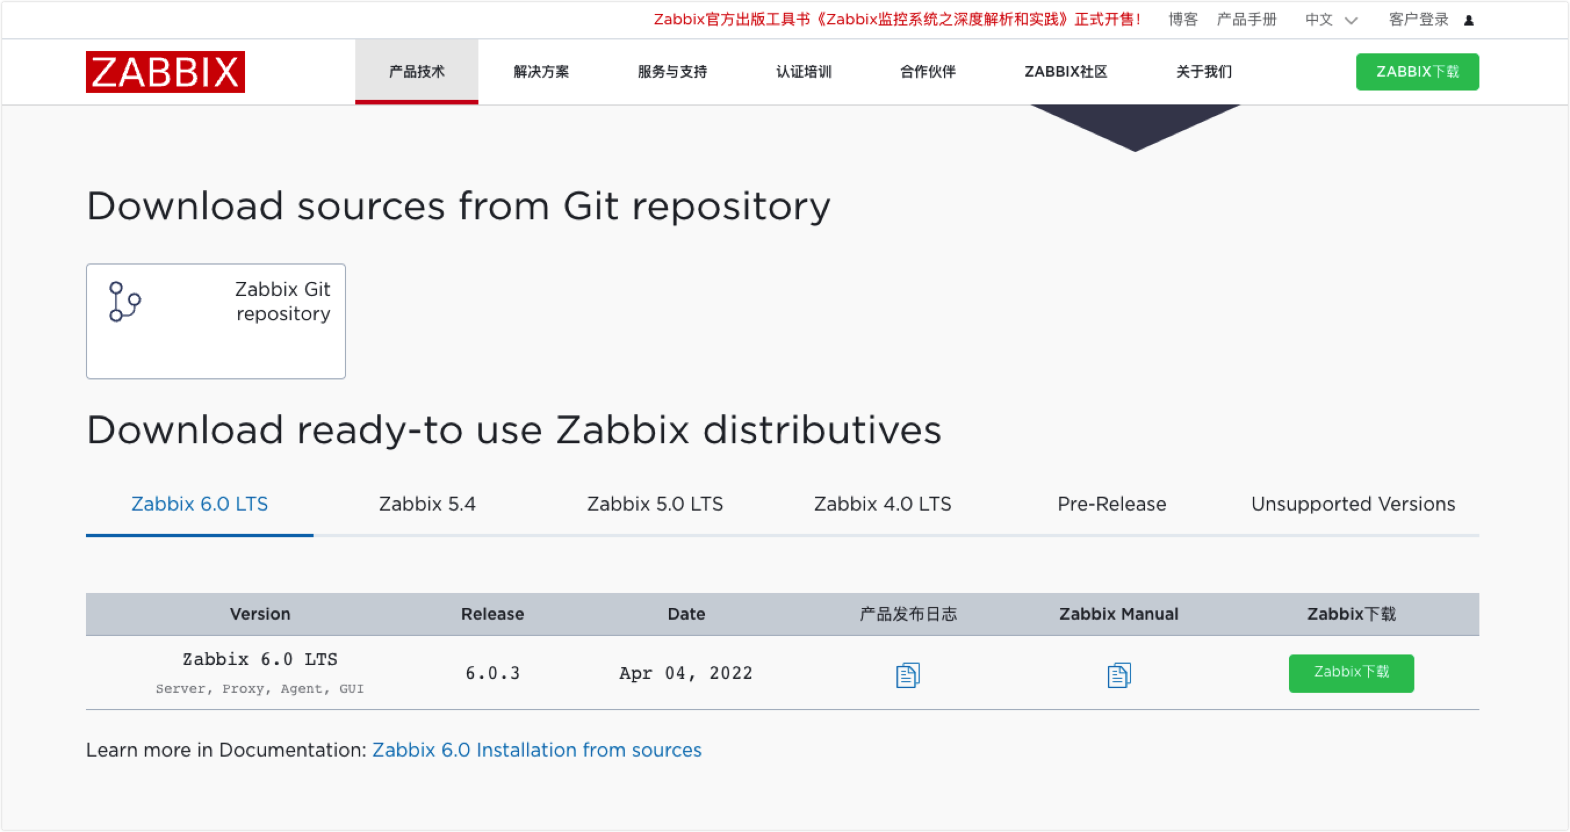1570x832 pixels.
Task: Click the red book announcement banner link
Action: click(897, 20)
